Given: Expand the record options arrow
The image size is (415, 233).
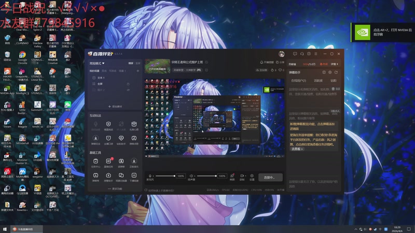Looking at the screenshot, I should (x=245, y=176).
